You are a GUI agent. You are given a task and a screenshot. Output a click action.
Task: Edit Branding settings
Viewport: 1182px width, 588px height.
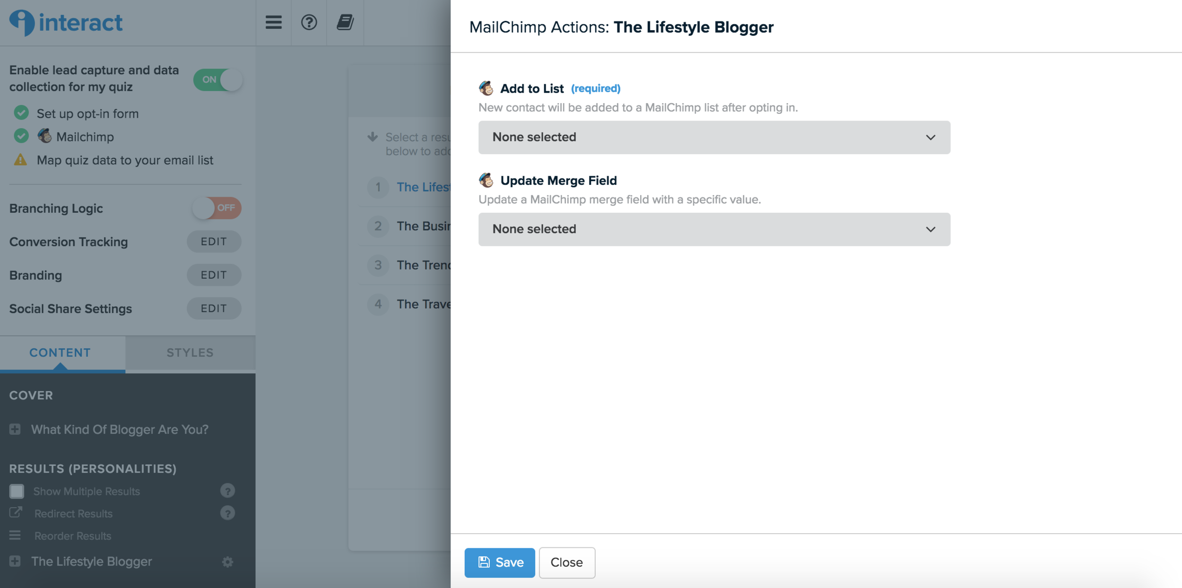(x=214, y=275)
